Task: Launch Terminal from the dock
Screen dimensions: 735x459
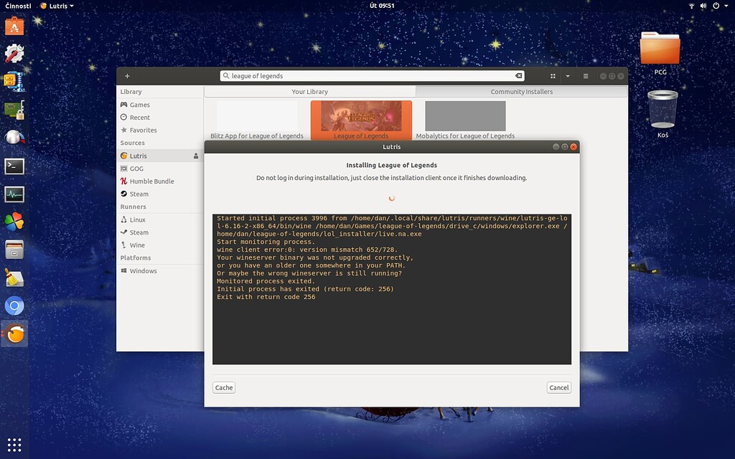Action: point(14,166)
